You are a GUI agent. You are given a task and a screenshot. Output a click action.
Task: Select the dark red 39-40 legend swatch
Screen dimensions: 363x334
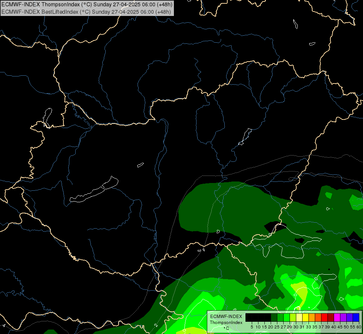(x=331, y=317)
